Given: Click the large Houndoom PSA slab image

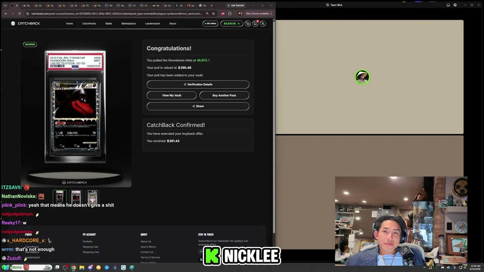Looking at the screenshot, I should [x=75, y=106].
